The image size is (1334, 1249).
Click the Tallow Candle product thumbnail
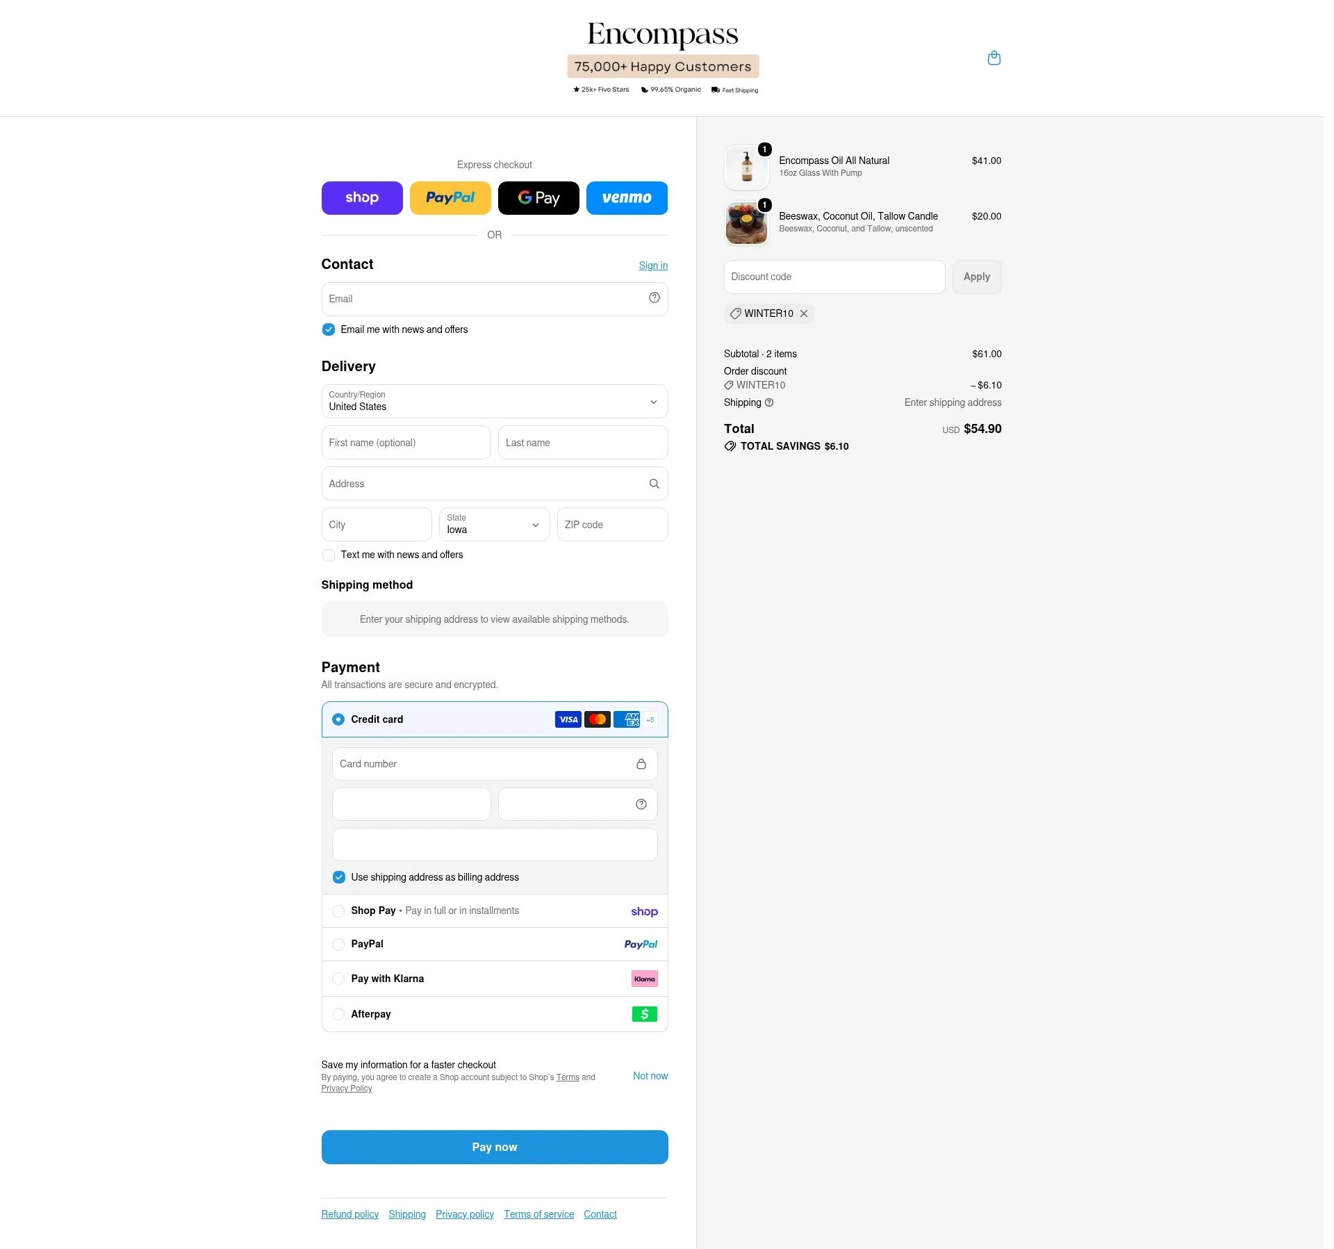746,223
